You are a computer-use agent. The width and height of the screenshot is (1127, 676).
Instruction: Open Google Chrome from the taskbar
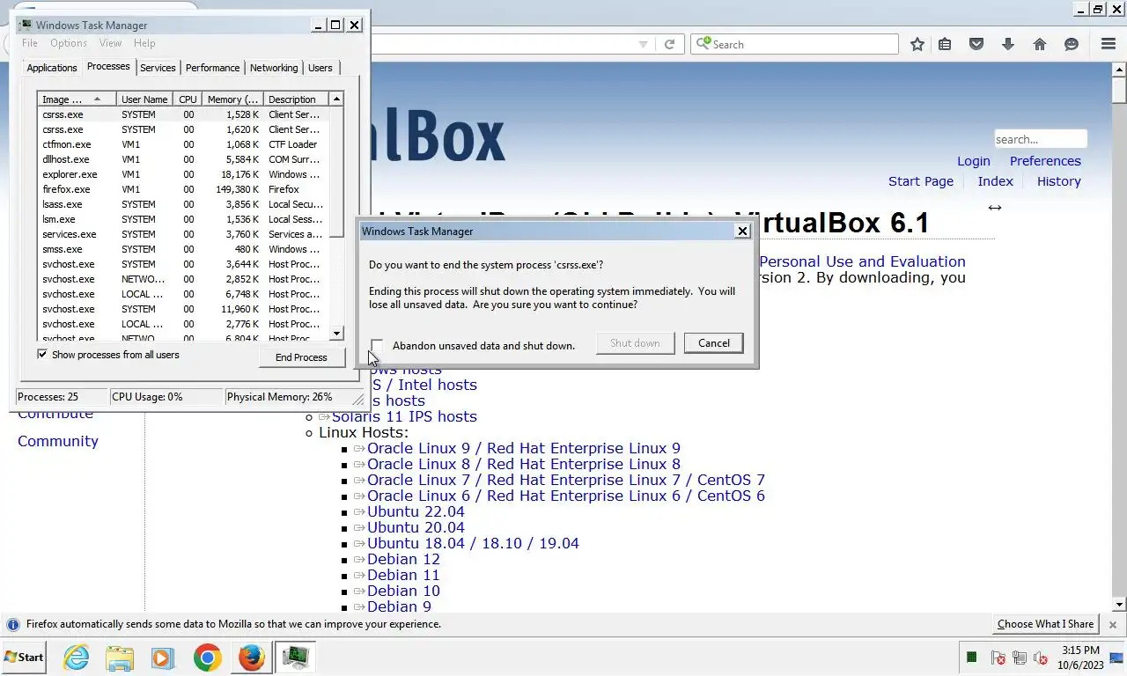click(207, 658)
